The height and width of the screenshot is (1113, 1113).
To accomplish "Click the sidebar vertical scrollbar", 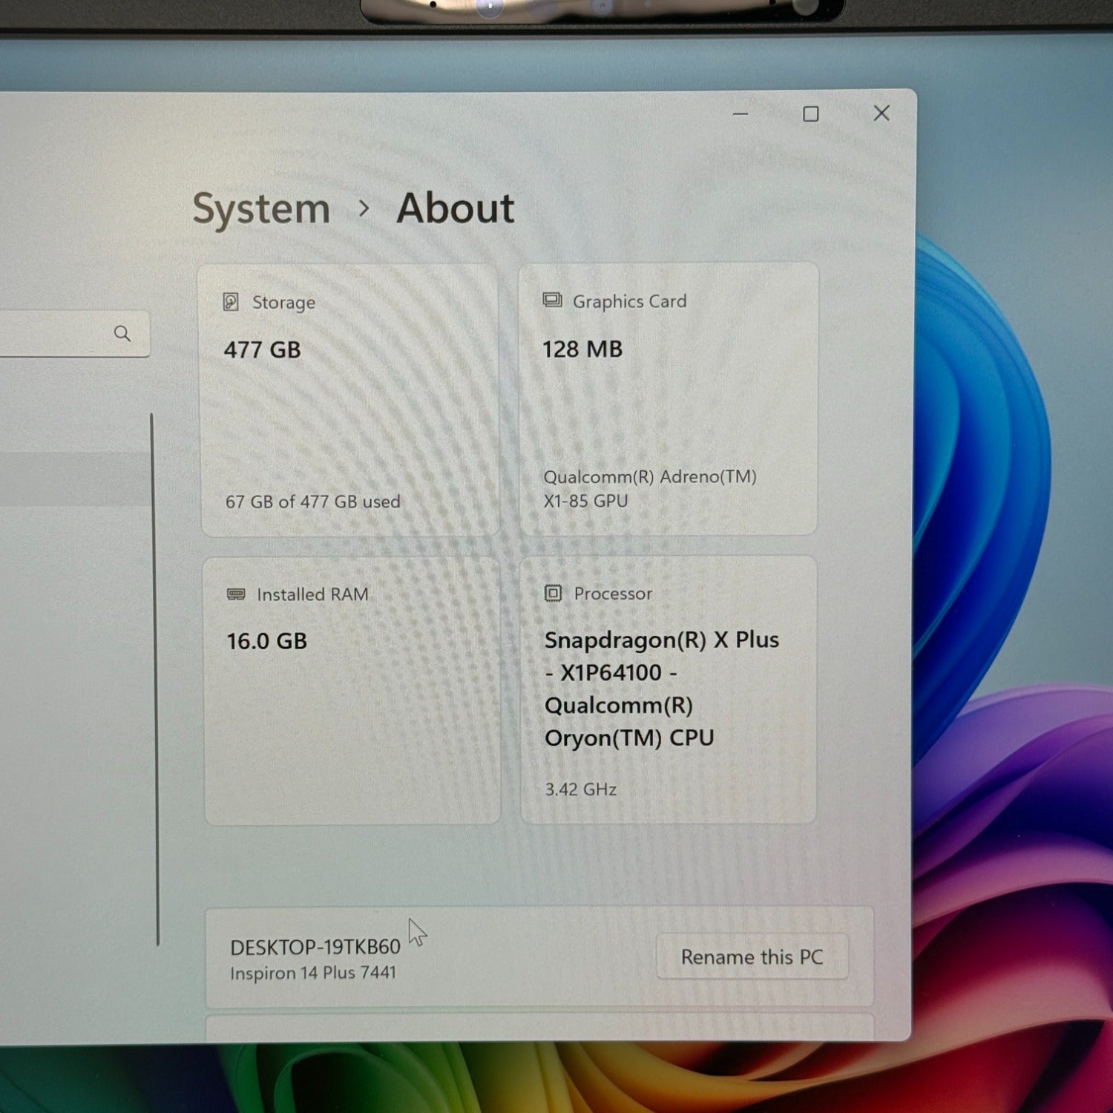I will pos(155,679).
